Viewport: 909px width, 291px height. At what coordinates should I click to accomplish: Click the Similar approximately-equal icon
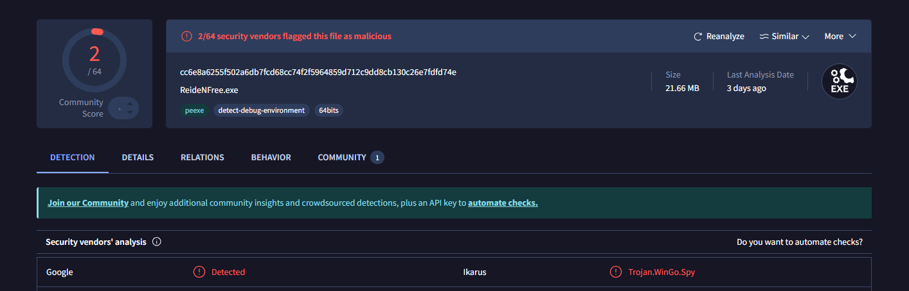[x=764, y=37]
